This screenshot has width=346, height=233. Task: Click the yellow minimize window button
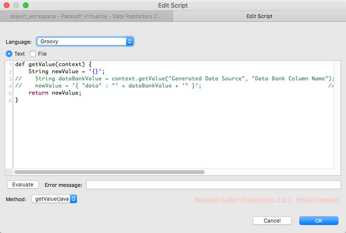[16, 5]
